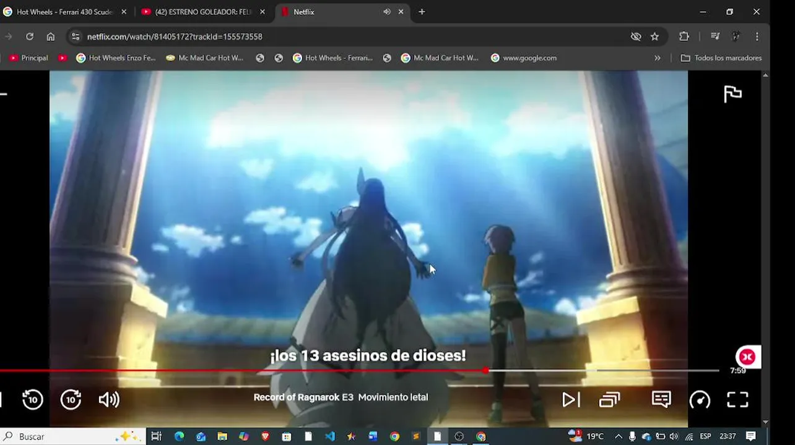Click the crossed-out eye icon in address bar

[x=636, y=36]
